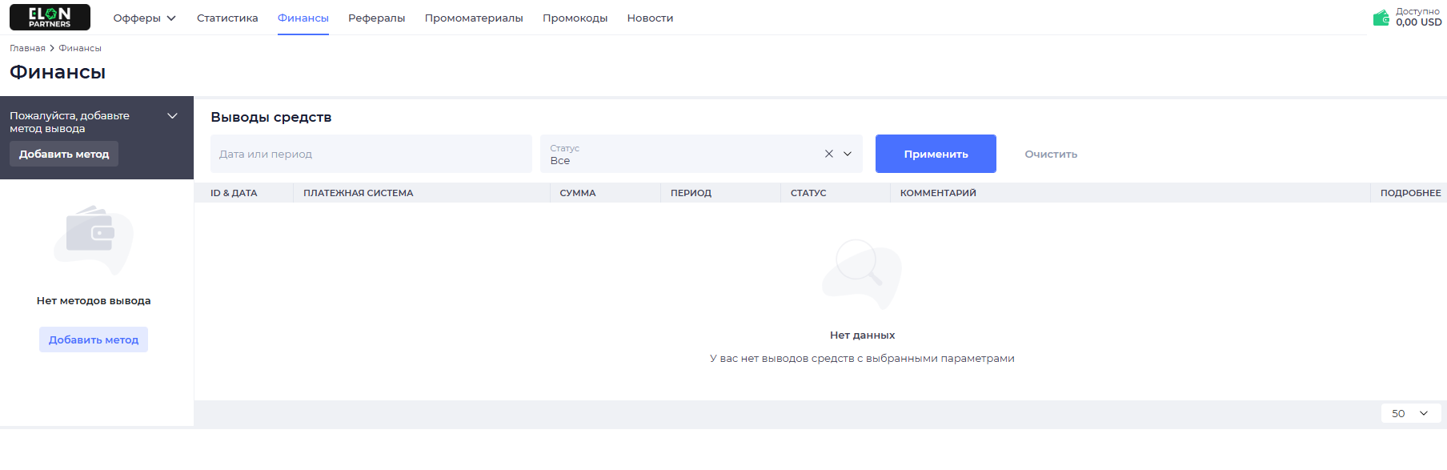This screenshot has height=470, width=1447.
Task: Click the Доступно label above the balance
Action: (x=1417, y=11)
